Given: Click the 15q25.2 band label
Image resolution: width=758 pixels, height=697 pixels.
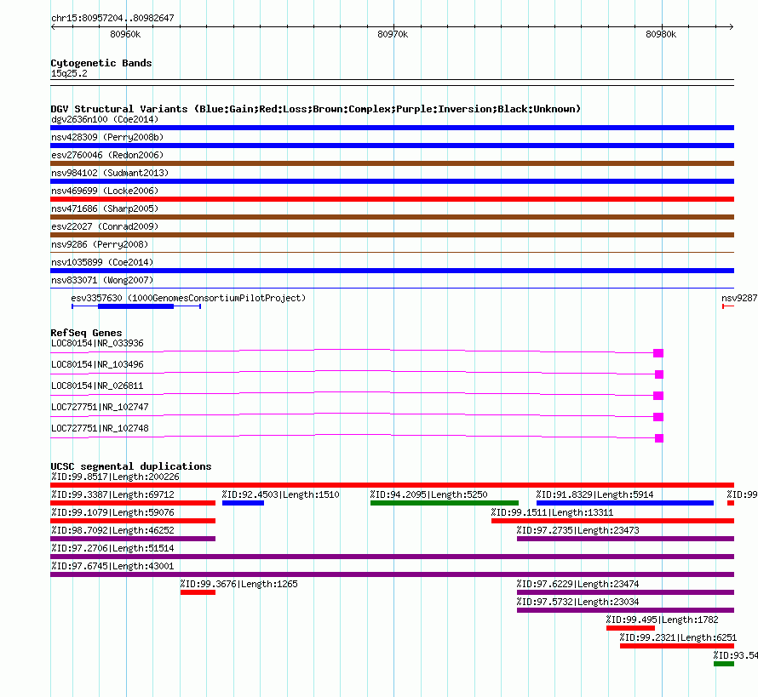Looking at the screenshot, I should tap(69, 73).
